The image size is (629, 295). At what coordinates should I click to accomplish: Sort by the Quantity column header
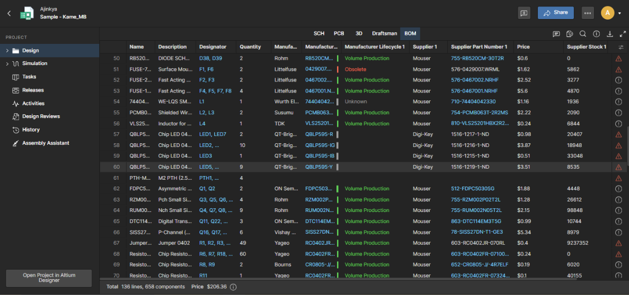pyautogui.click(x=250, y=47)
